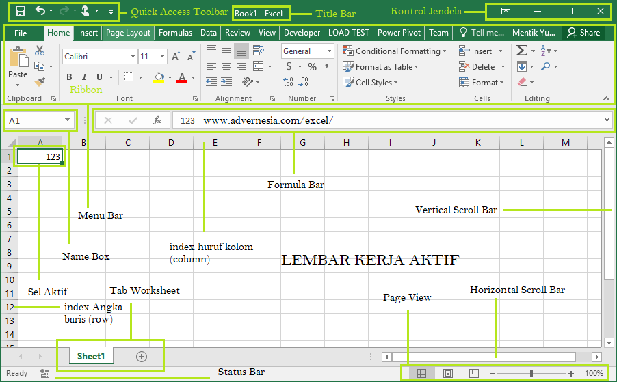Open Conditional Formatting dropdown

[x=394, y=51]
